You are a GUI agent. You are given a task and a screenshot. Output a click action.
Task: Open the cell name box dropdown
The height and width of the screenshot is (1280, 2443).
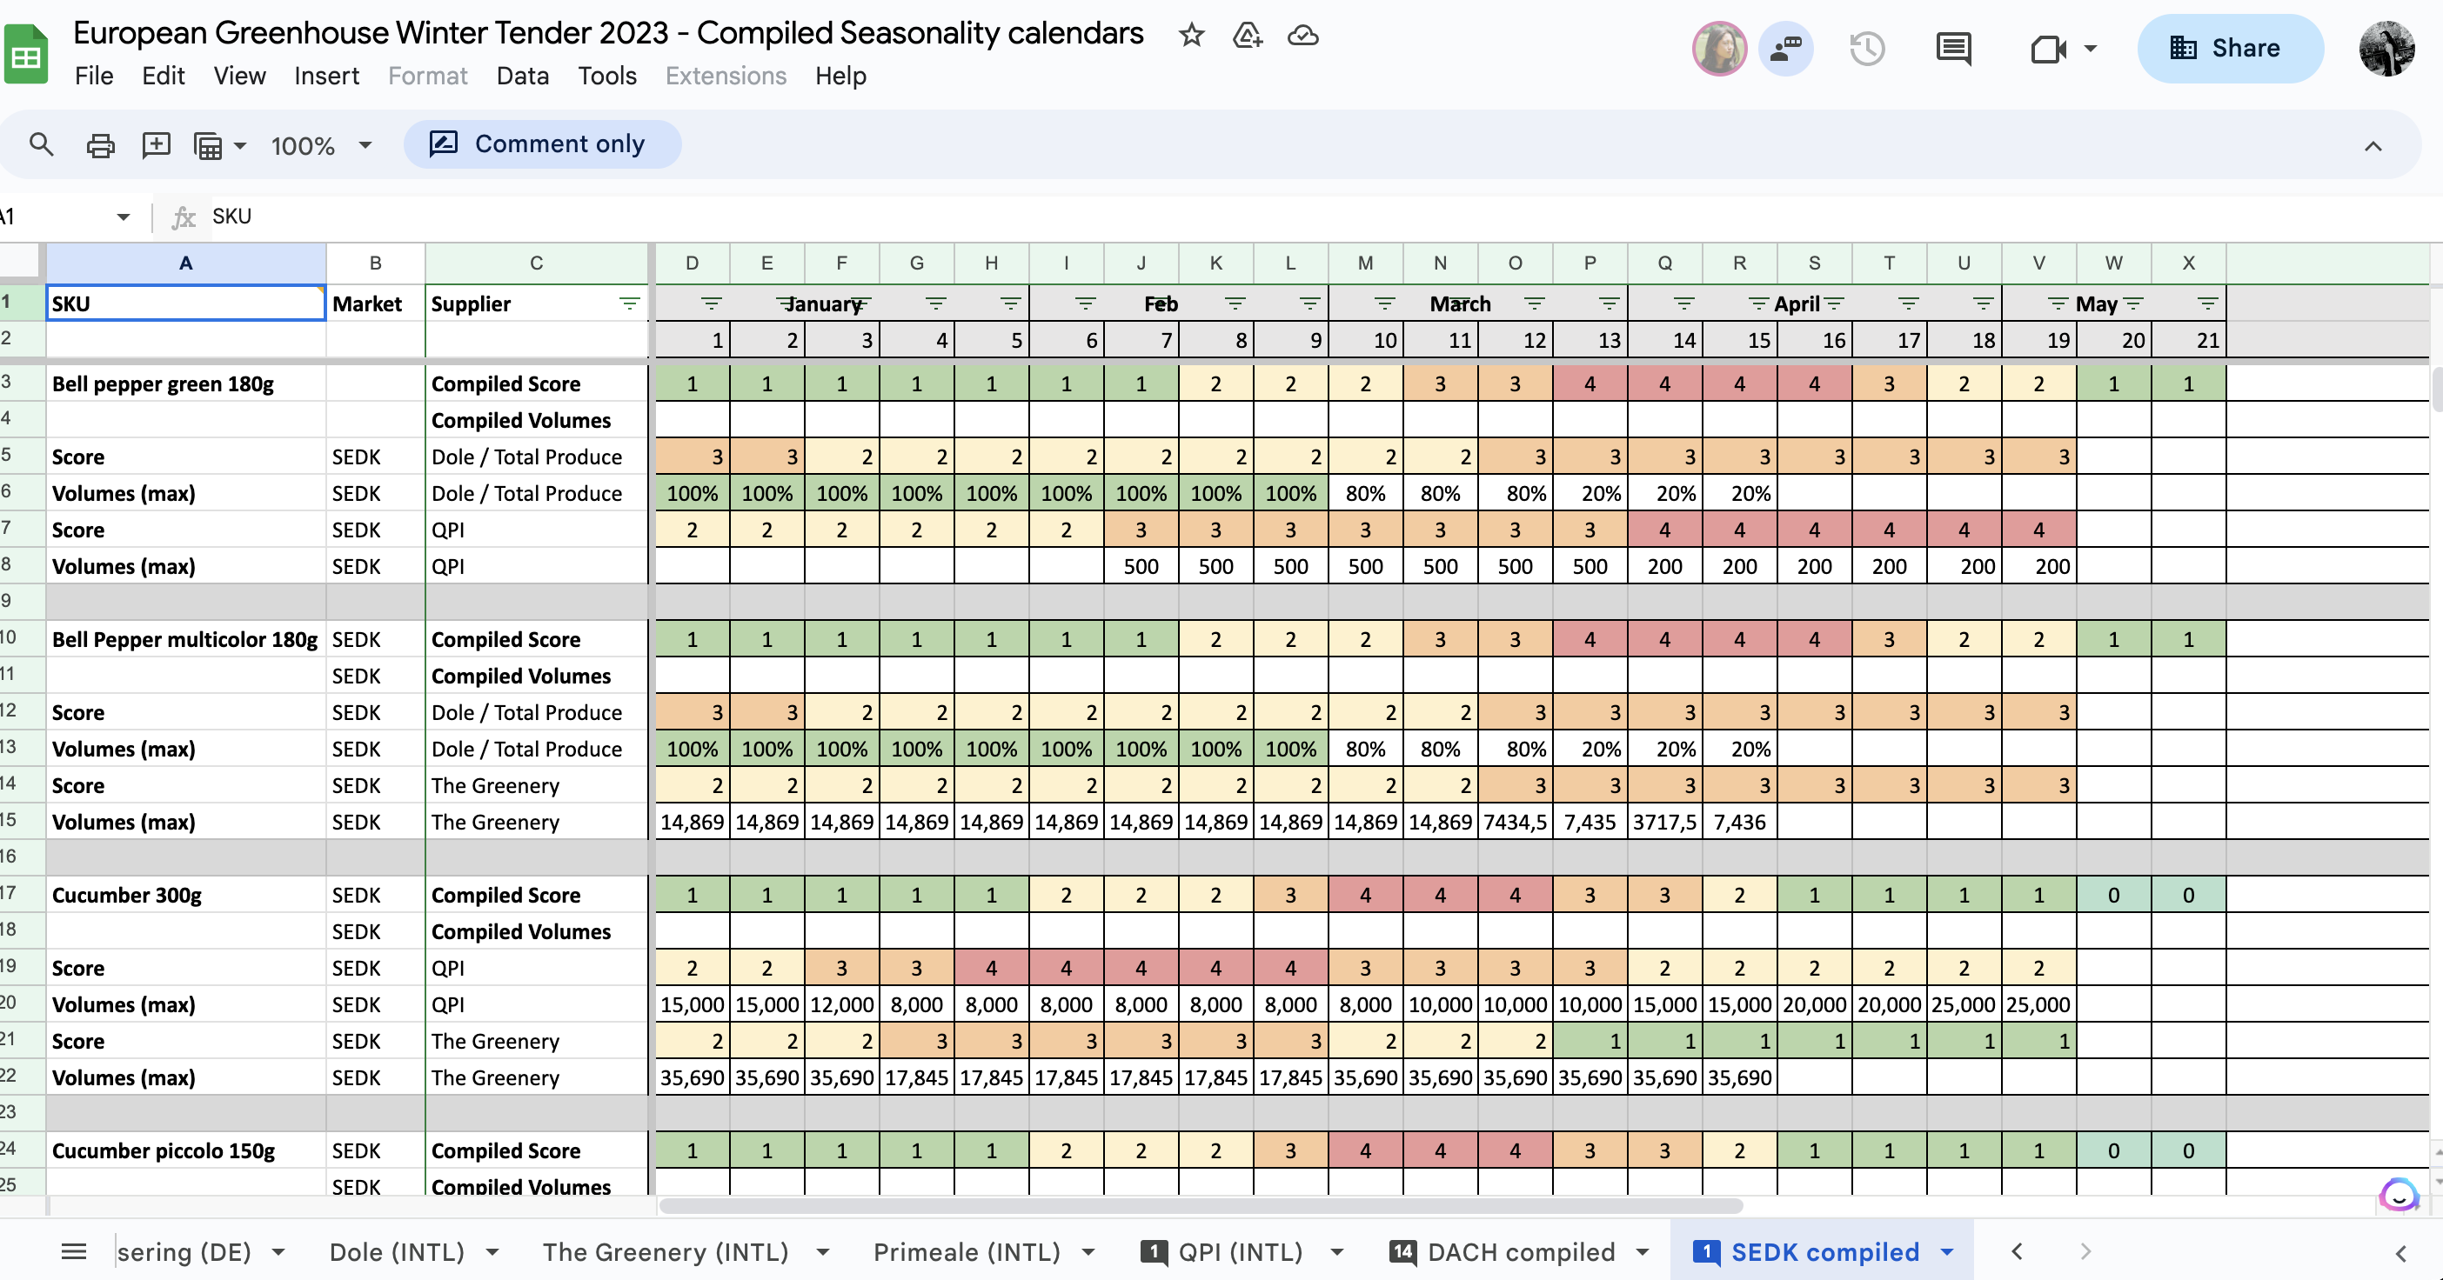click(124, 217)
